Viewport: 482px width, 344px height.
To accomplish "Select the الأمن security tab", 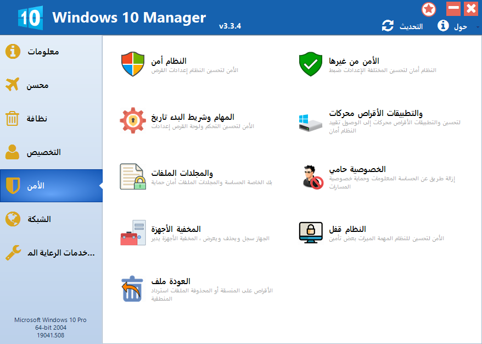I will [52, 186].
